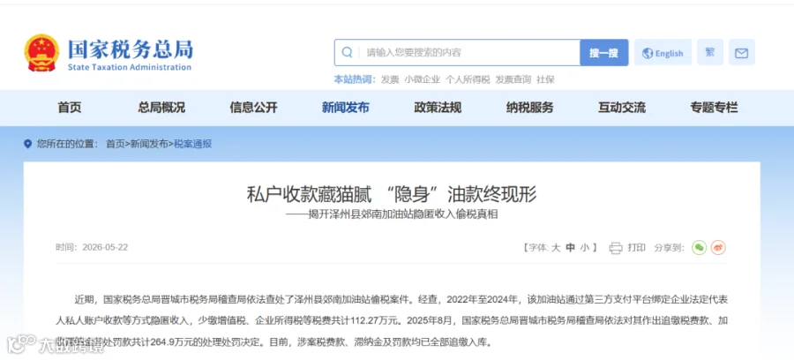Screen dimensions: 794x360
Task: Click the 搜一搜 search button
Action: [x=603, y=53]
